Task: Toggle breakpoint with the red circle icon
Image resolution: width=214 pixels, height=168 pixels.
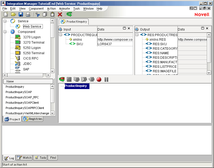Action: (x=99, y=79)
